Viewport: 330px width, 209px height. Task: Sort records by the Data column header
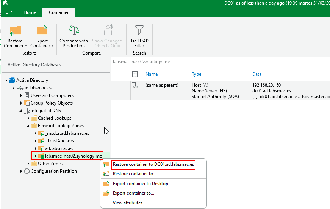[x=257, y=74]
